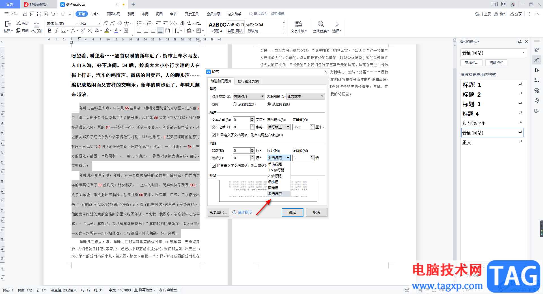Image resolution: width=543 pixels, height=294 pixels.
Task: Change indent unit from centimeters
Action: tap(320, 127)
